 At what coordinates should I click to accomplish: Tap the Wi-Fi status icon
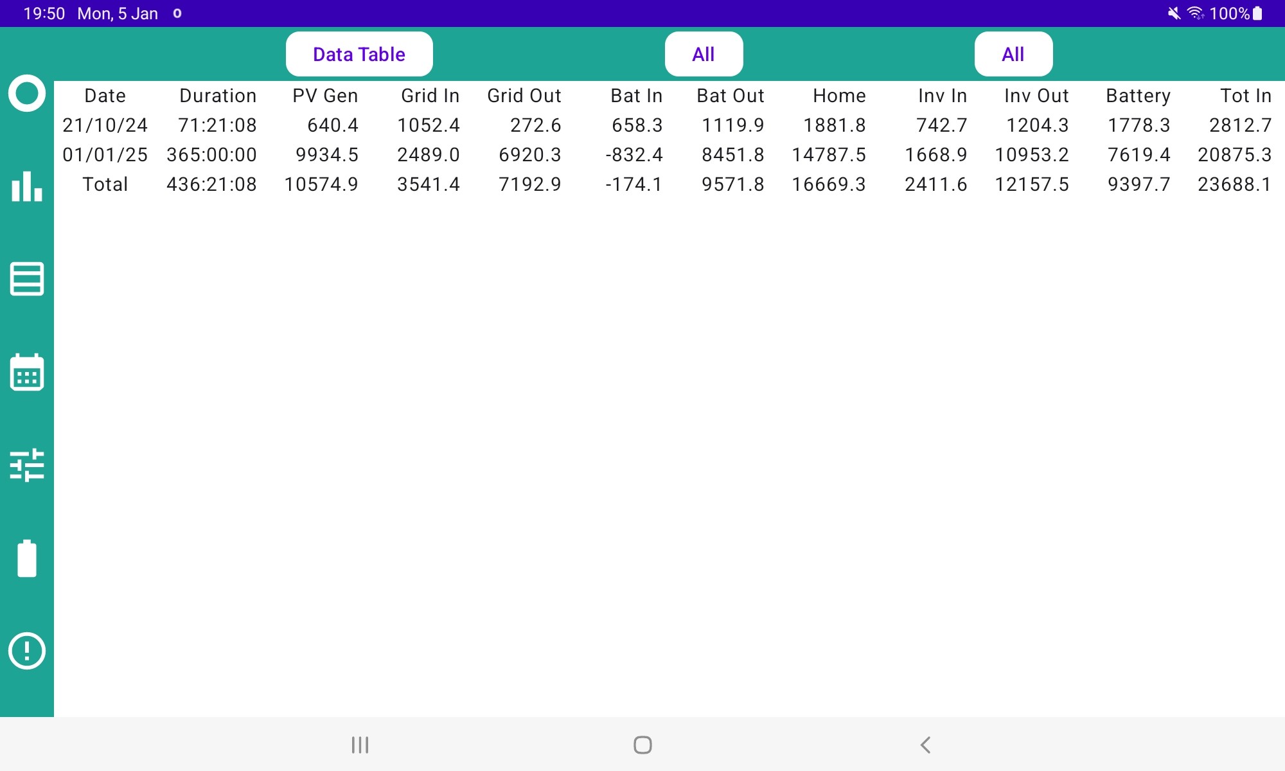click(x=1195, y=13)
